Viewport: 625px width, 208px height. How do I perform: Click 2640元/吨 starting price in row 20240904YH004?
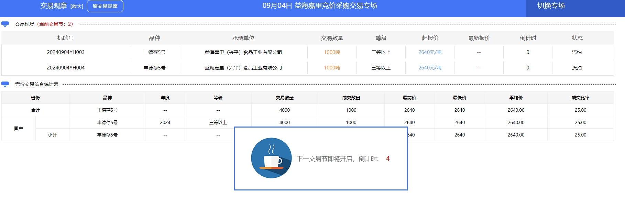(x=430, y=68)
